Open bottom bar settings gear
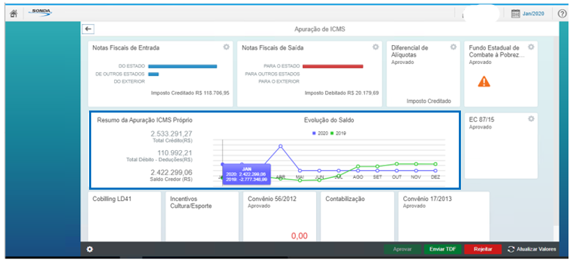 90,249
